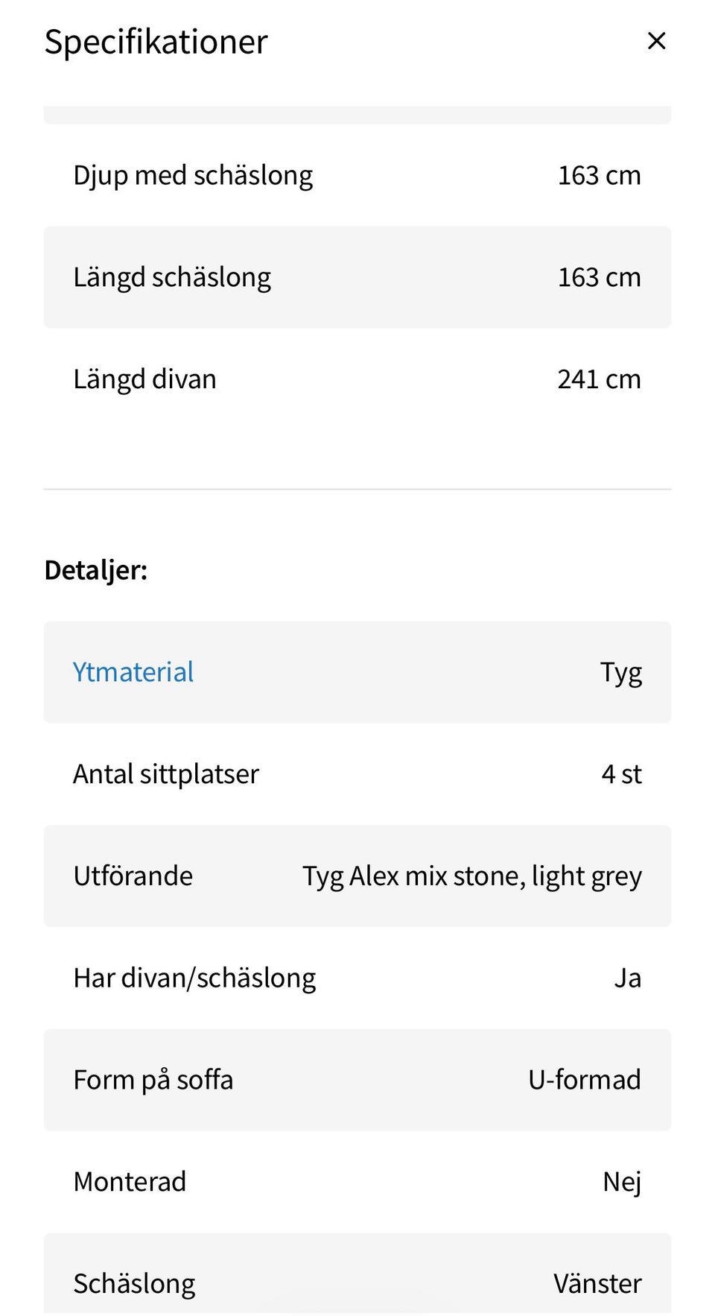Select the U-formad value
Viewport: 715px width, 1316px height.
[x=584, y=1080]
